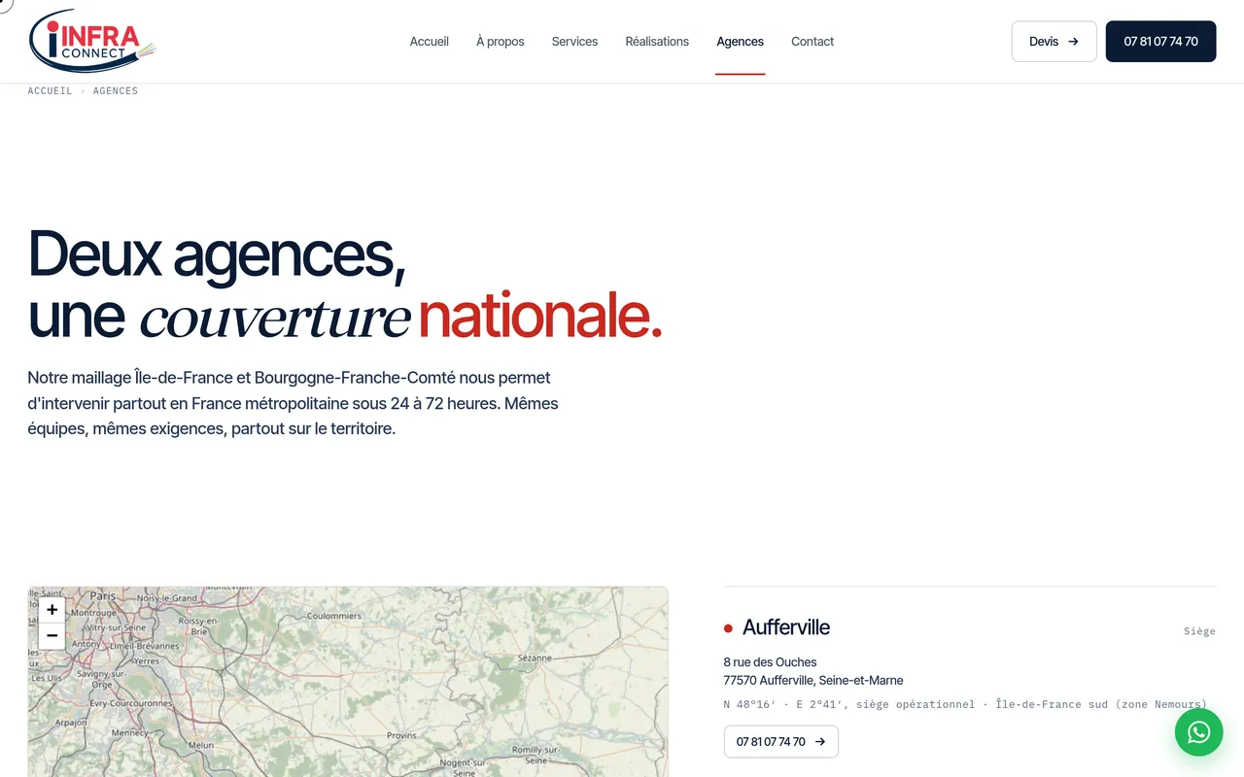This screenshot has width=1244, height=777.
Task: Request a quote with Devis button
Action: tap(1054, 42)
